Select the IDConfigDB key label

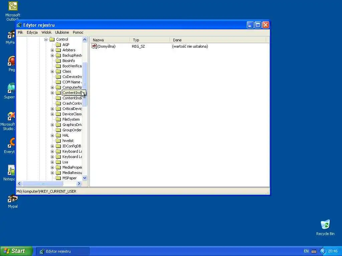click(71, 146)
